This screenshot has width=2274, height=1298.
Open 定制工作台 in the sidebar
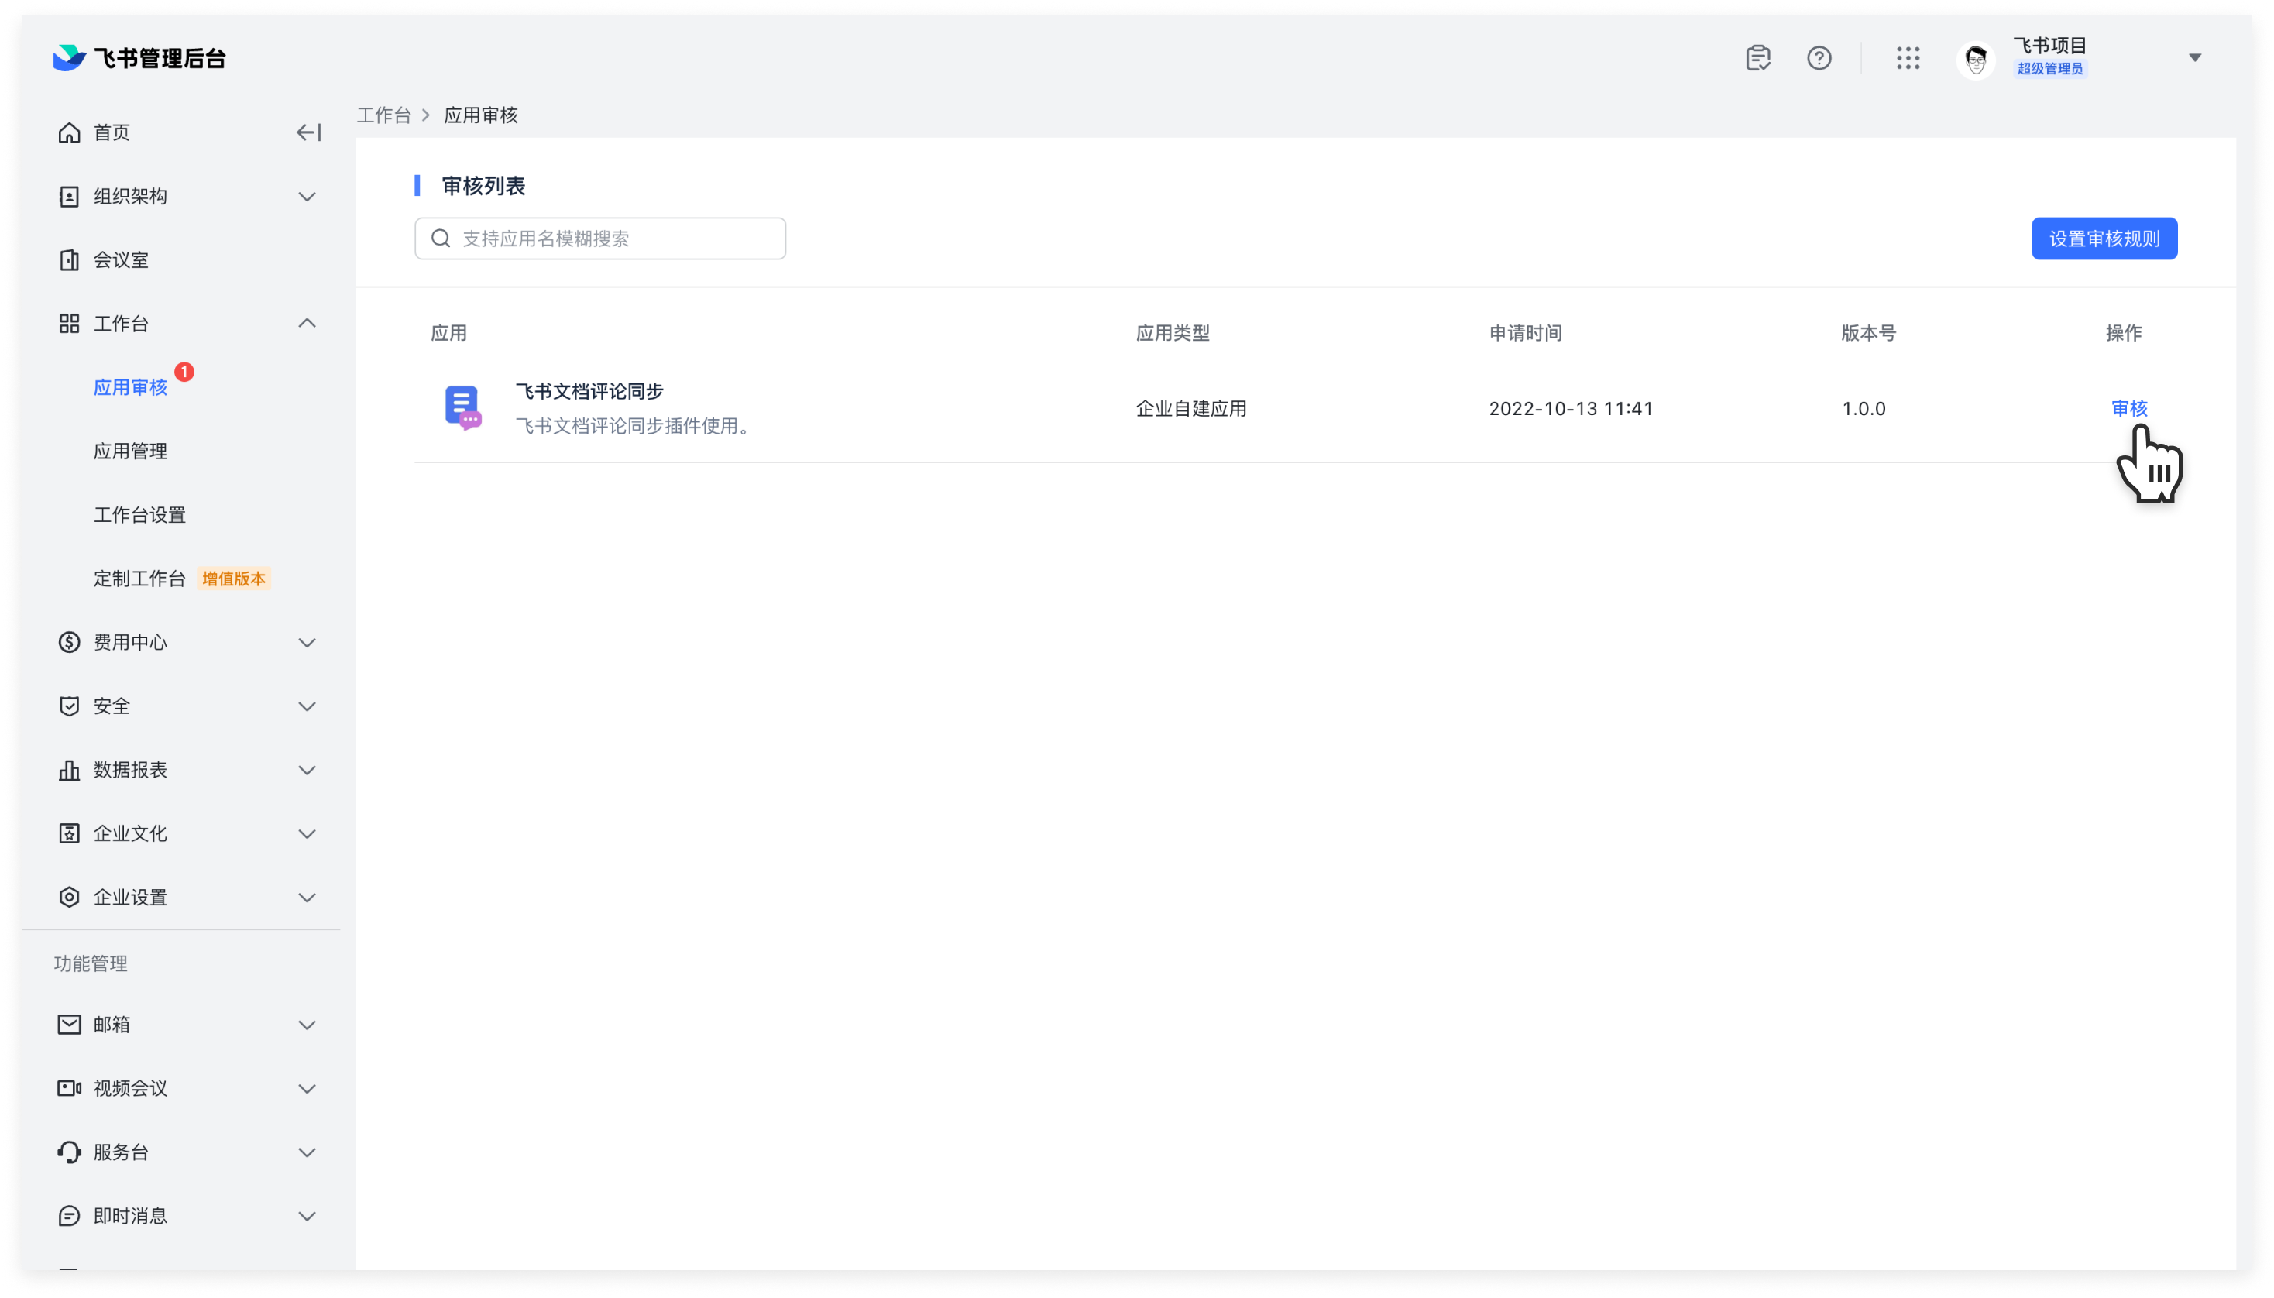(x=139, y=579)
